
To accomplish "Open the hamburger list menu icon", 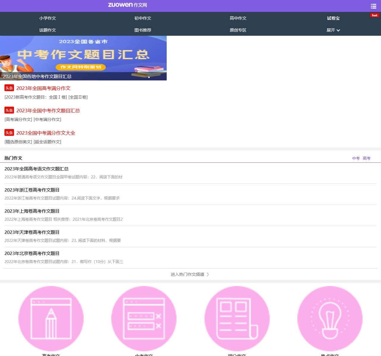I will click(x=373, y=6).
